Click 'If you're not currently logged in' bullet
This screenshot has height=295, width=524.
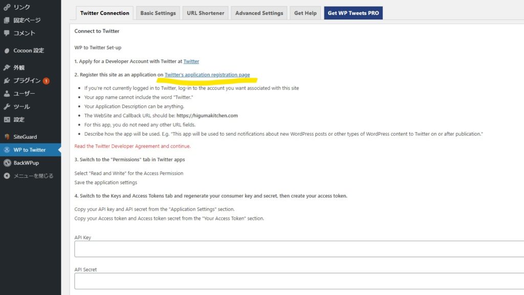[191, 88]
